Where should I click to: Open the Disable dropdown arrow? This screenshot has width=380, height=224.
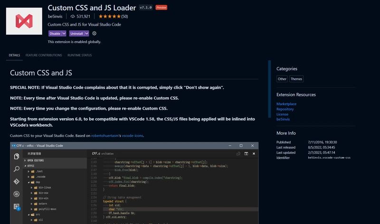[x=64, y=33]
